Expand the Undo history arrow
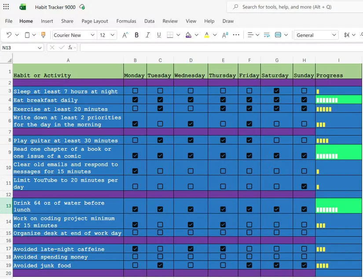The width and height of the screenshot is (363, 279). (x=17, y=35)
